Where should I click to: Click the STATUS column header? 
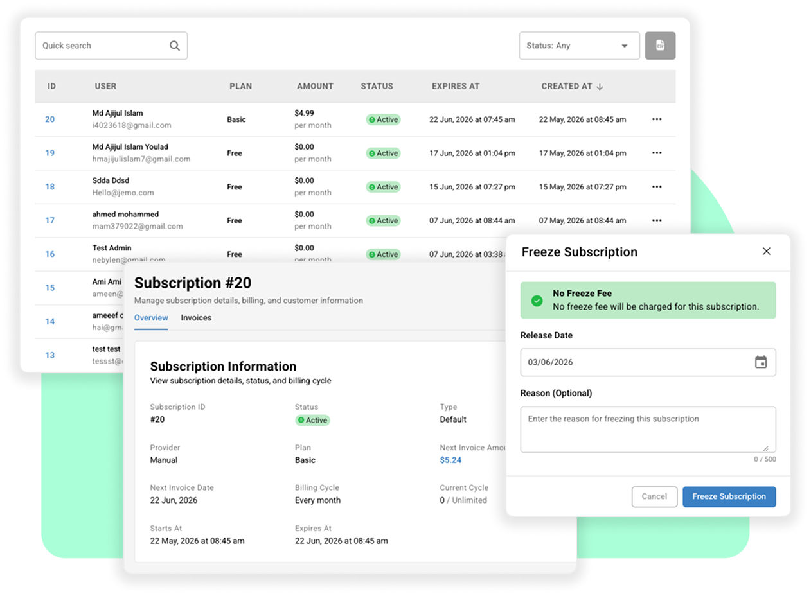tap(377, 86)
